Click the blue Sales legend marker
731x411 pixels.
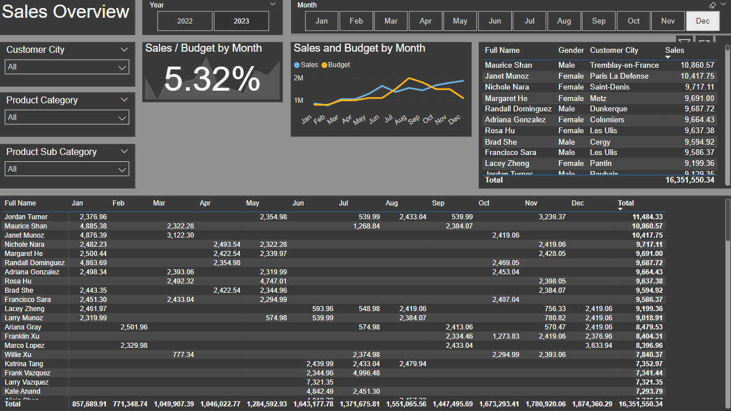(x=297, y=65)
